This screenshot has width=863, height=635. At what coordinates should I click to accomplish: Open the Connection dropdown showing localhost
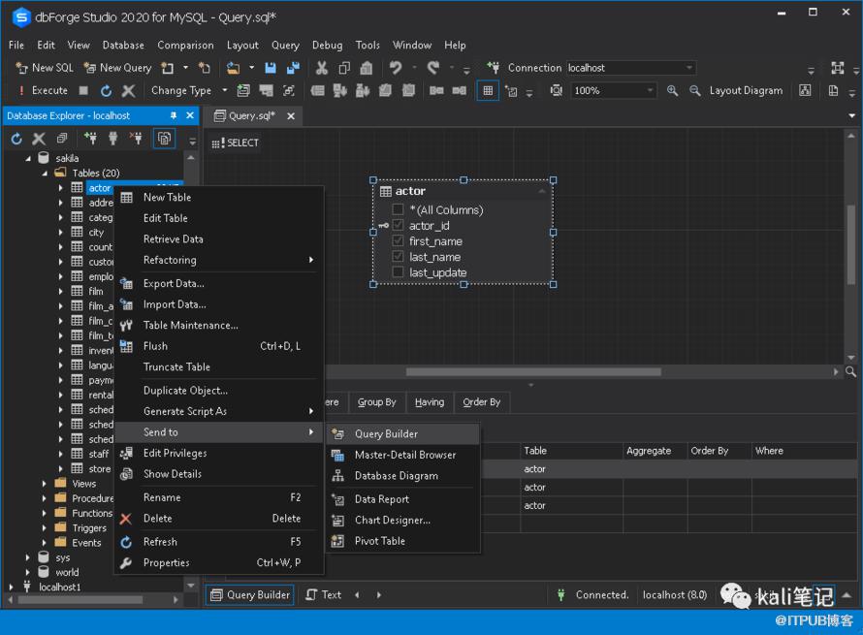click(x=689, y=68)
